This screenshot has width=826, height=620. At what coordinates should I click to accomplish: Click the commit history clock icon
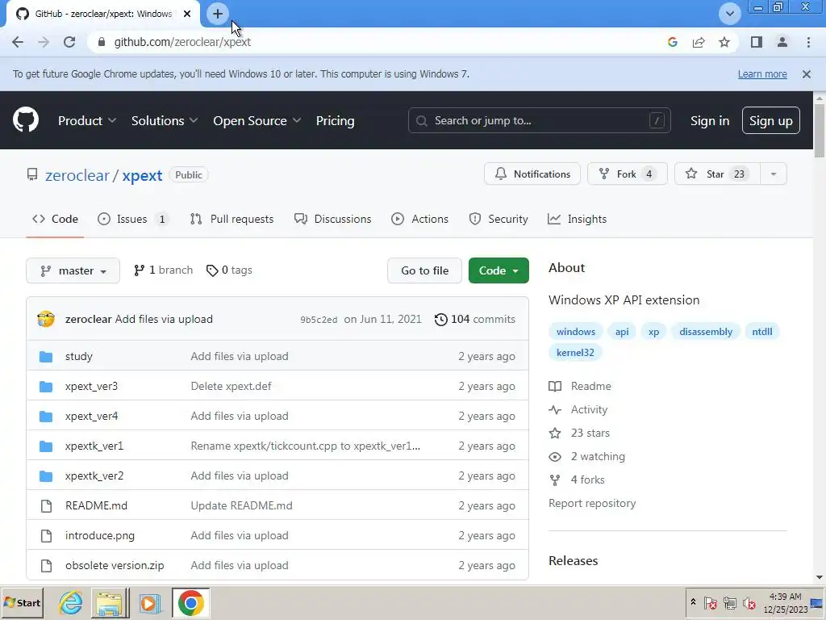(x=441, y=320)
